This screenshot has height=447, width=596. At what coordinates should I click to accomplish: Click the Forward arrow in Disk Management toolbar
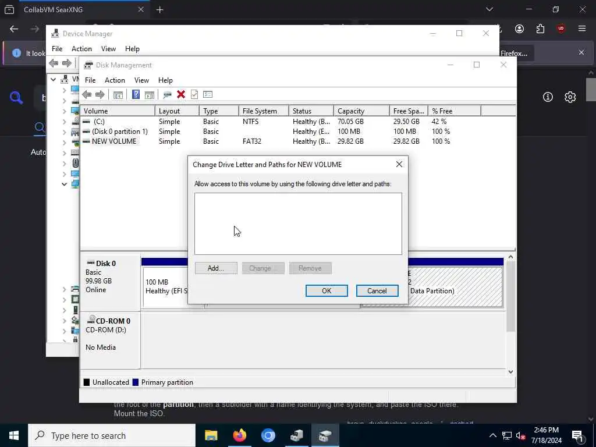tap(100, 95)
